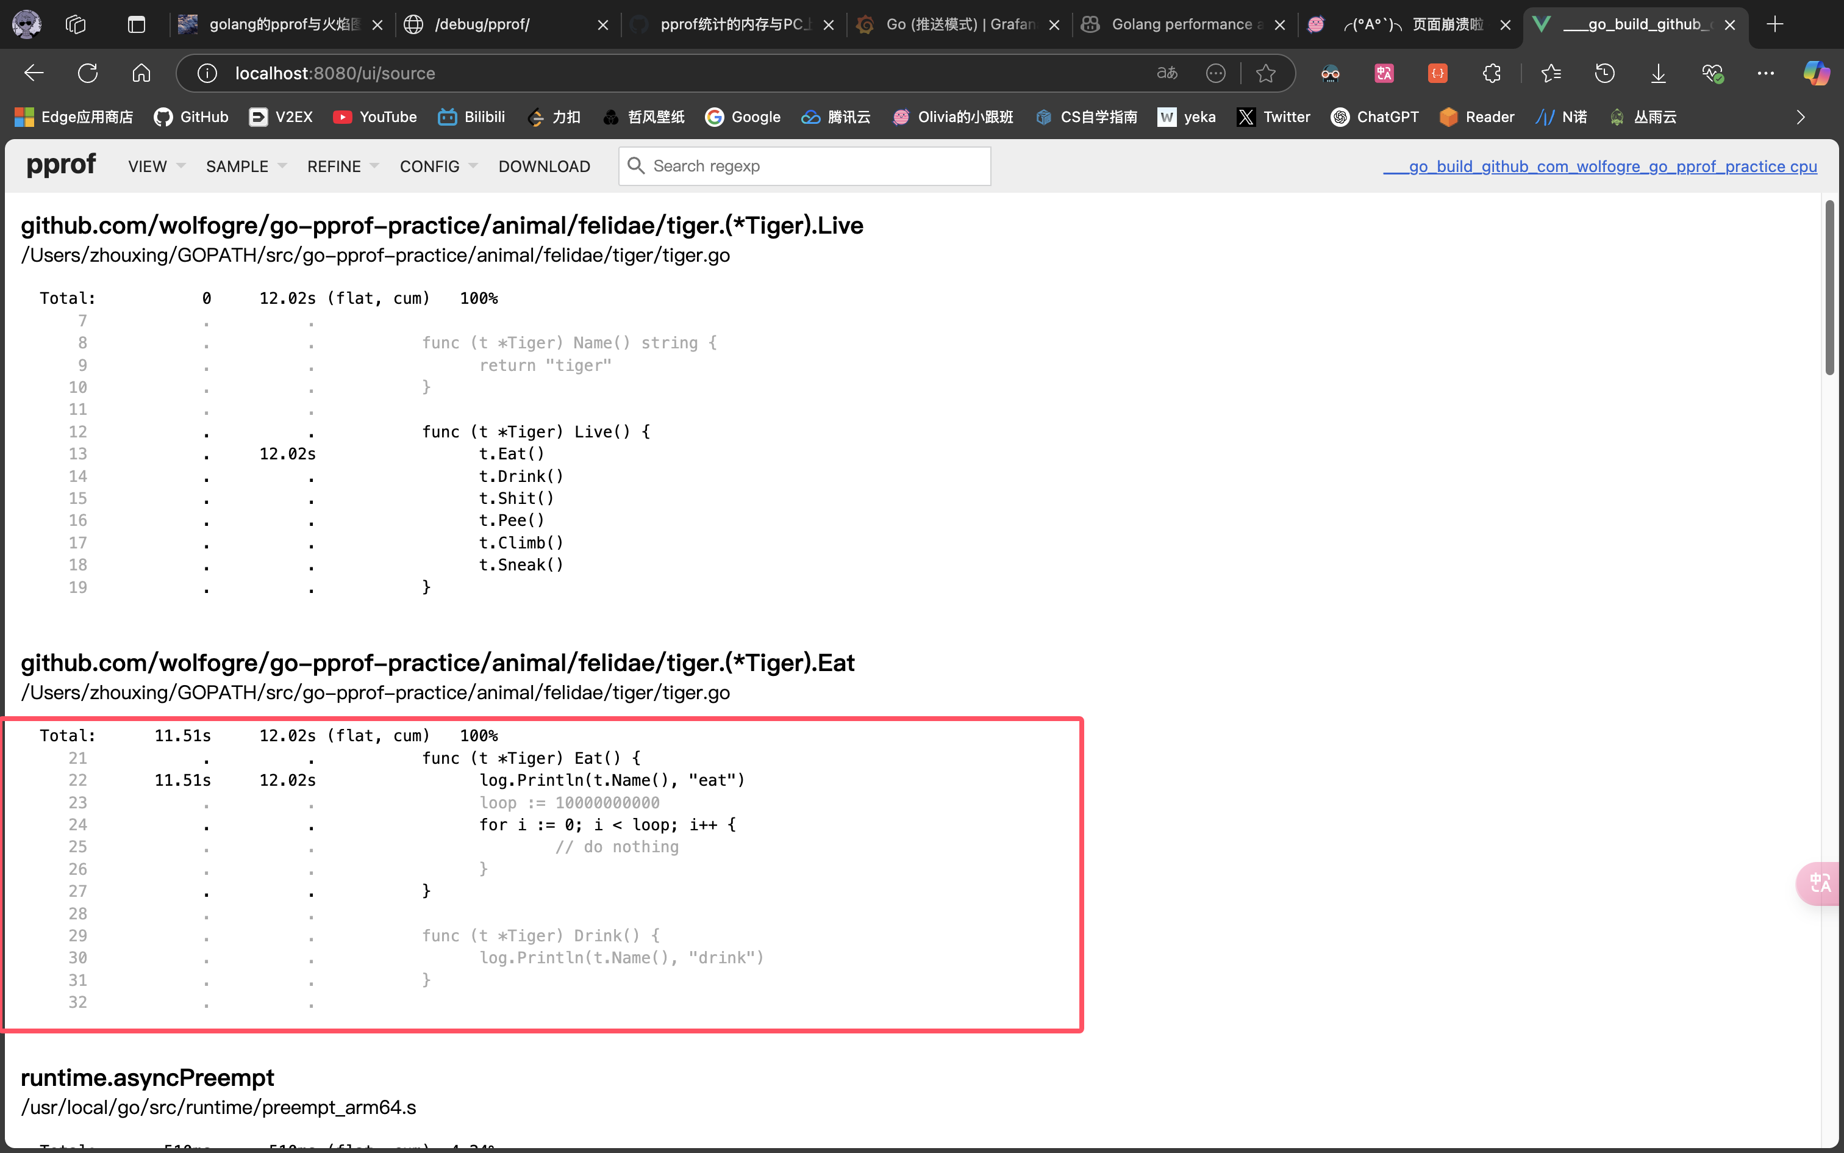Screen dimensions: 1844x1153
Task: Click the Copilot icon in toolbar
Action: click(1817, 73)
